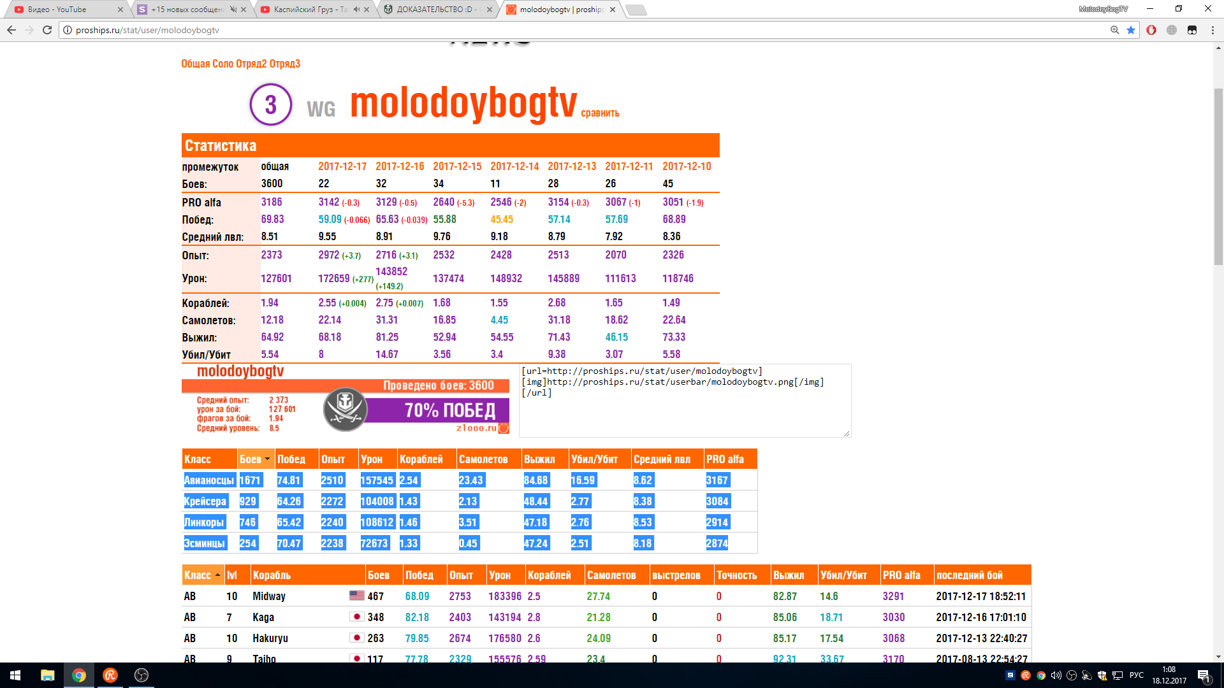Click the 'Эсминцы' class row label

point(205,543)
